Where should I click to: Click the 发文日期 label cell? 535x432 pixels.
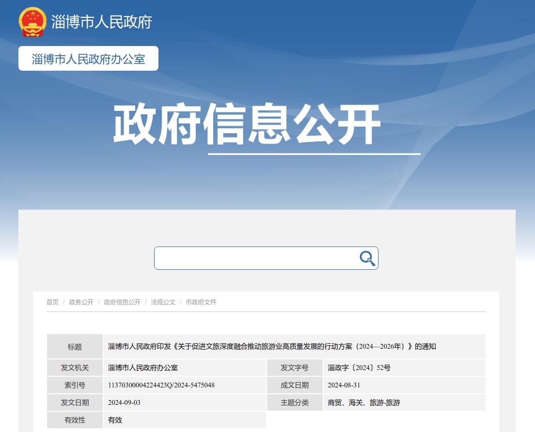point(75,402)
